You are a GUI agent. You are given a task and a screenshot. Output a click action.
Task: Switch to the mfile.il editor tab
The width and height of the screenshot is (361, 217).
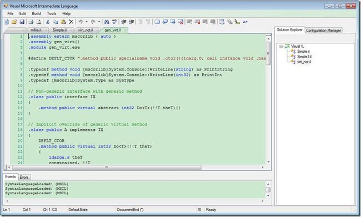click(x=36, y=30)
